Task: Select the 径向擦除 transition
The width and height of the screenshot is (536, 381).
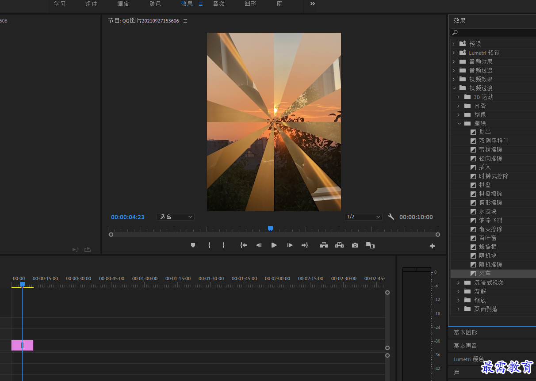Action: (490, 159)
